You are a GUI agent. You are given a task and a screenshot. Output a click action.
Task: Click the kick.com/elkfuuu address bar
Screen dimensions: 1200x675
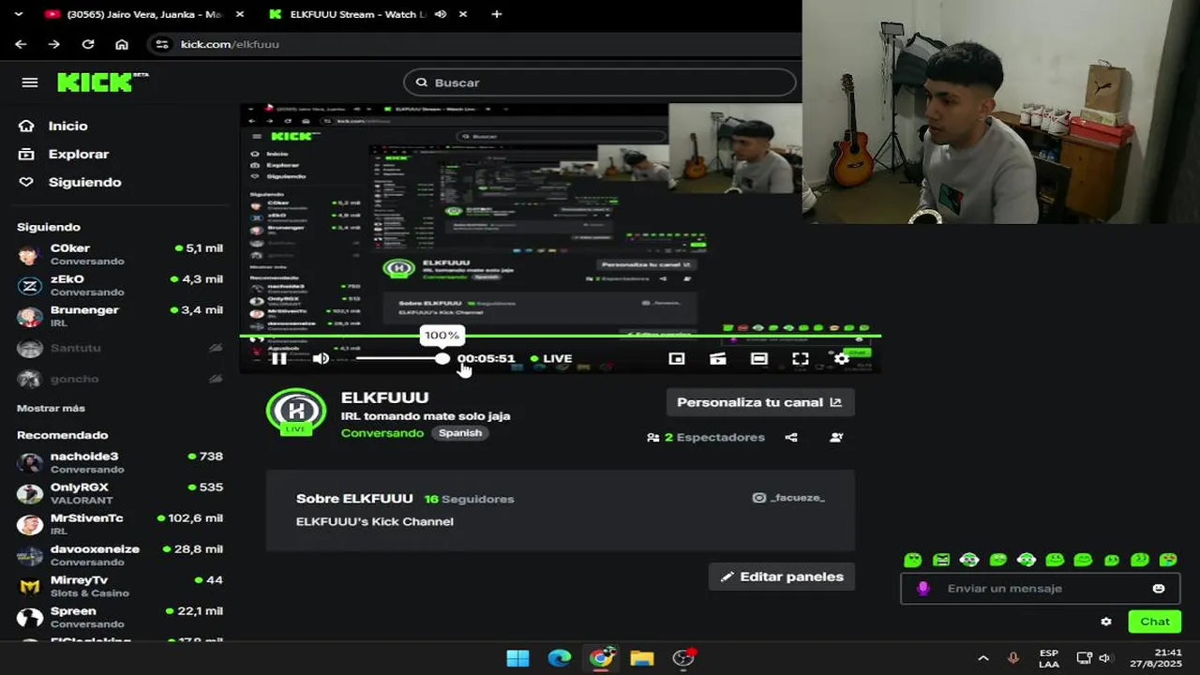[x=230, y=44]
